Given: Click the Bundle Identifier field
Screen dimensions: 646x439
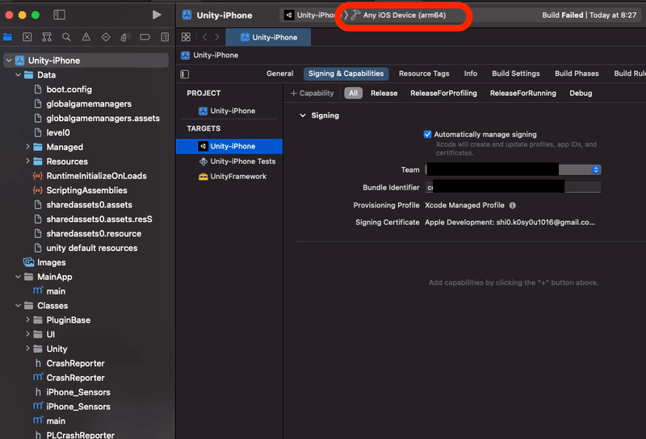Looking at the screenshot, I should tap(513, 187).
